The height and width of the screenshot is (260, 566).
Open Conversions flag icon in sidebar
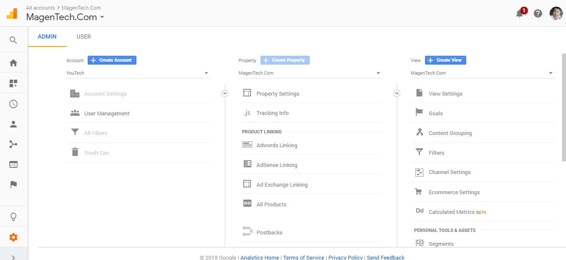pyautogui.click(x=13, y=185)
